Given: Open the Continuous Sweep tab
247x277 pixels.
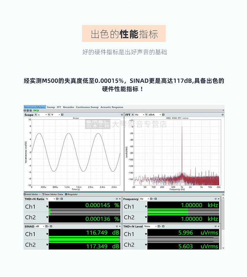Looking at the screenshot, I should 87,107.
